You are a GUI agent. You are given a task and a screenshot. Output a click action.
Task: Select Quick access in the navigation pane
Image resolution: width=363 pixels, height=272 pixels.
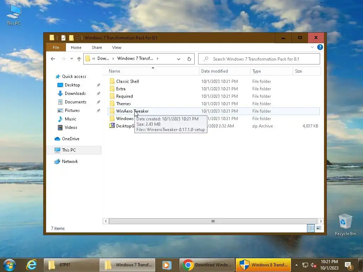pyautogui.click(x=71, y=76)
